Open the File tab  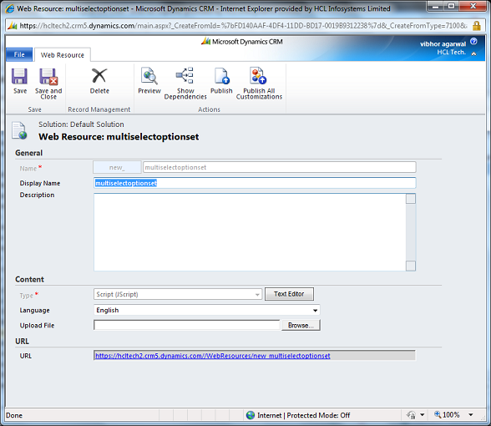[19, 54]
